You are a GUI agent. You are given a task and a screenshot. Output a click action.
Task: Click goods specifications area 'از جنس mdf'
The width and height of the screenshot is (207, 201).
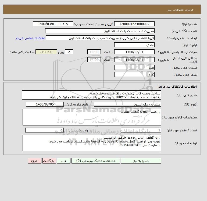pyautogui.click(x=92, y=117)
